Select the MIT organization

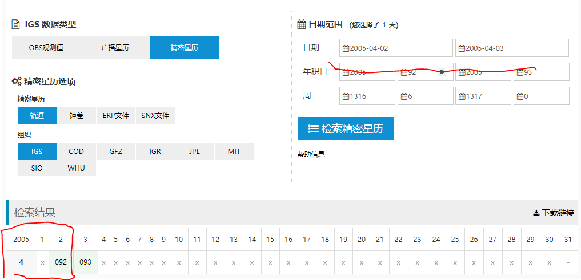234,151
